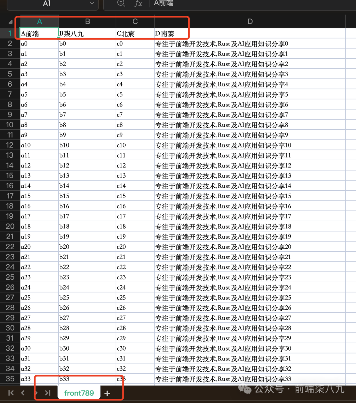The image size is (356, 403).
Task: Select row 1 header
Action: point(10,33)
